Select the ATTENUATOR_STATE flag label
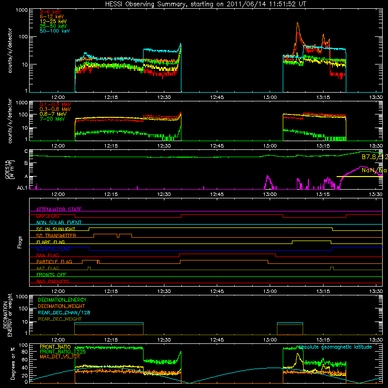The width and height of the screenshot is (388, 388). click(59, 210)
